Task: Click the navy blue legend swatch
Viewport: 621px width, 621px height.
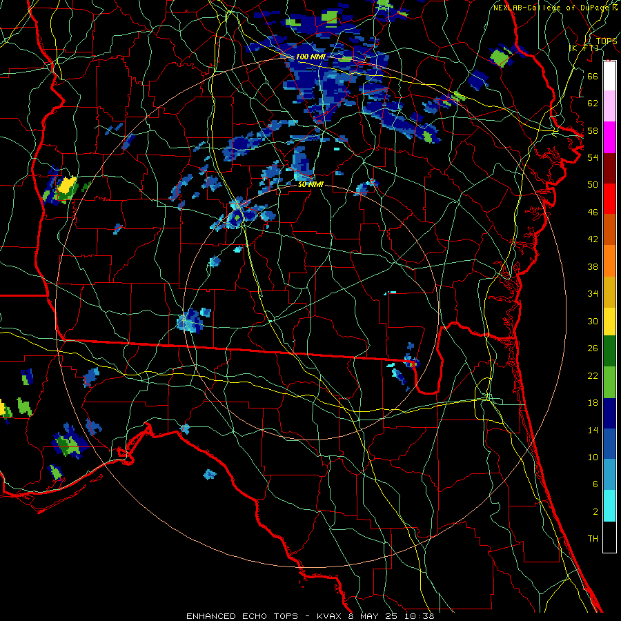Action: tap(609, 413)
